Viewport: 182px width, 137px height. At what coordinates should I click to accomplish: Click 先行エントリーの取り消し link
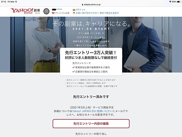[x=91, y=134]
